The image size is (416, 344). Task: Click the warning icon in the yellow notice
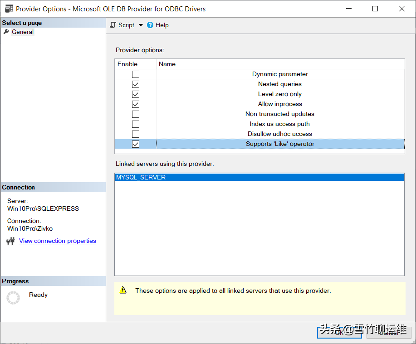pos(122,291)
